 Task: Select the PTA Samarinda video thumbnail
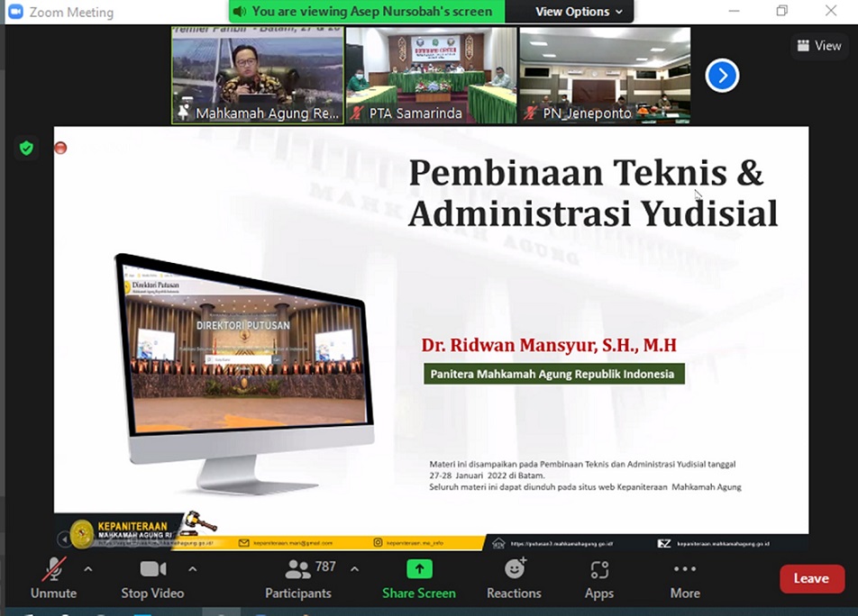[x=431, y=76]
